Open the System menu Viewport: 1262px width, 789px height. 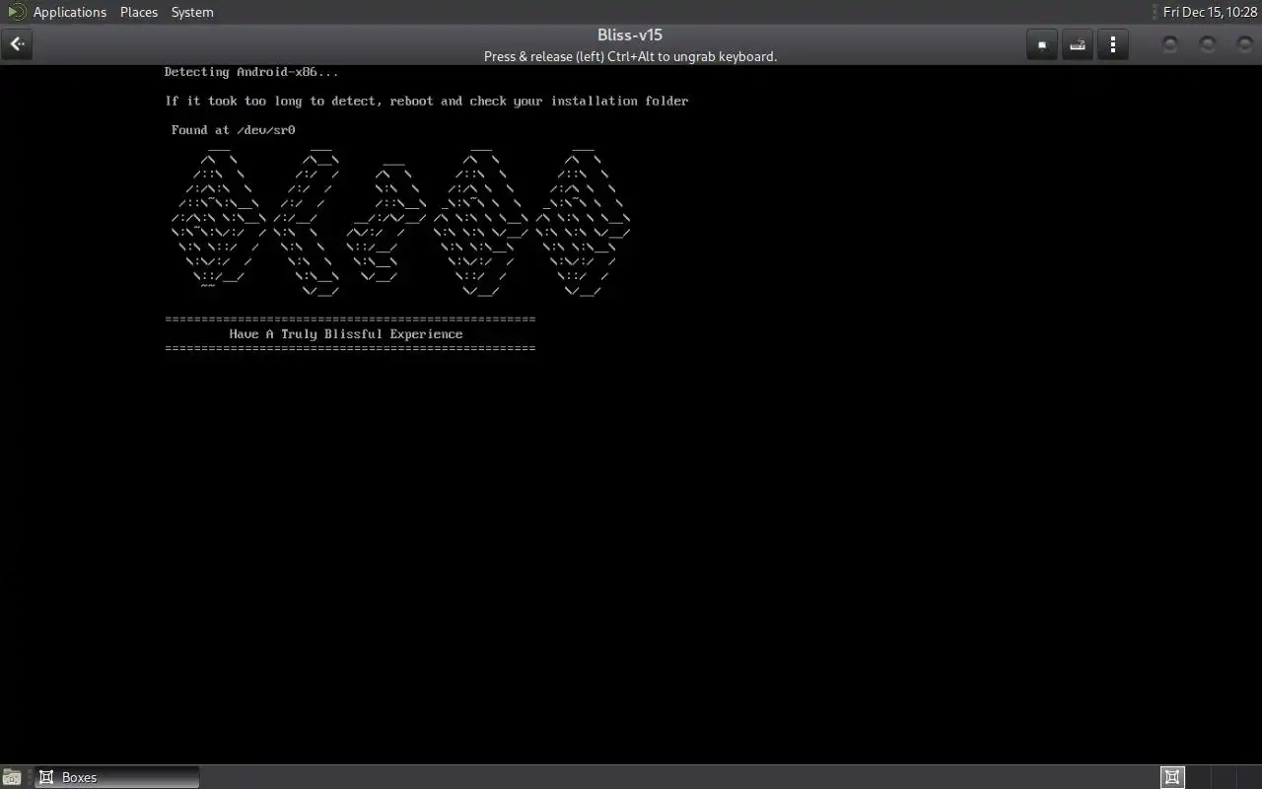coord(192,12)
